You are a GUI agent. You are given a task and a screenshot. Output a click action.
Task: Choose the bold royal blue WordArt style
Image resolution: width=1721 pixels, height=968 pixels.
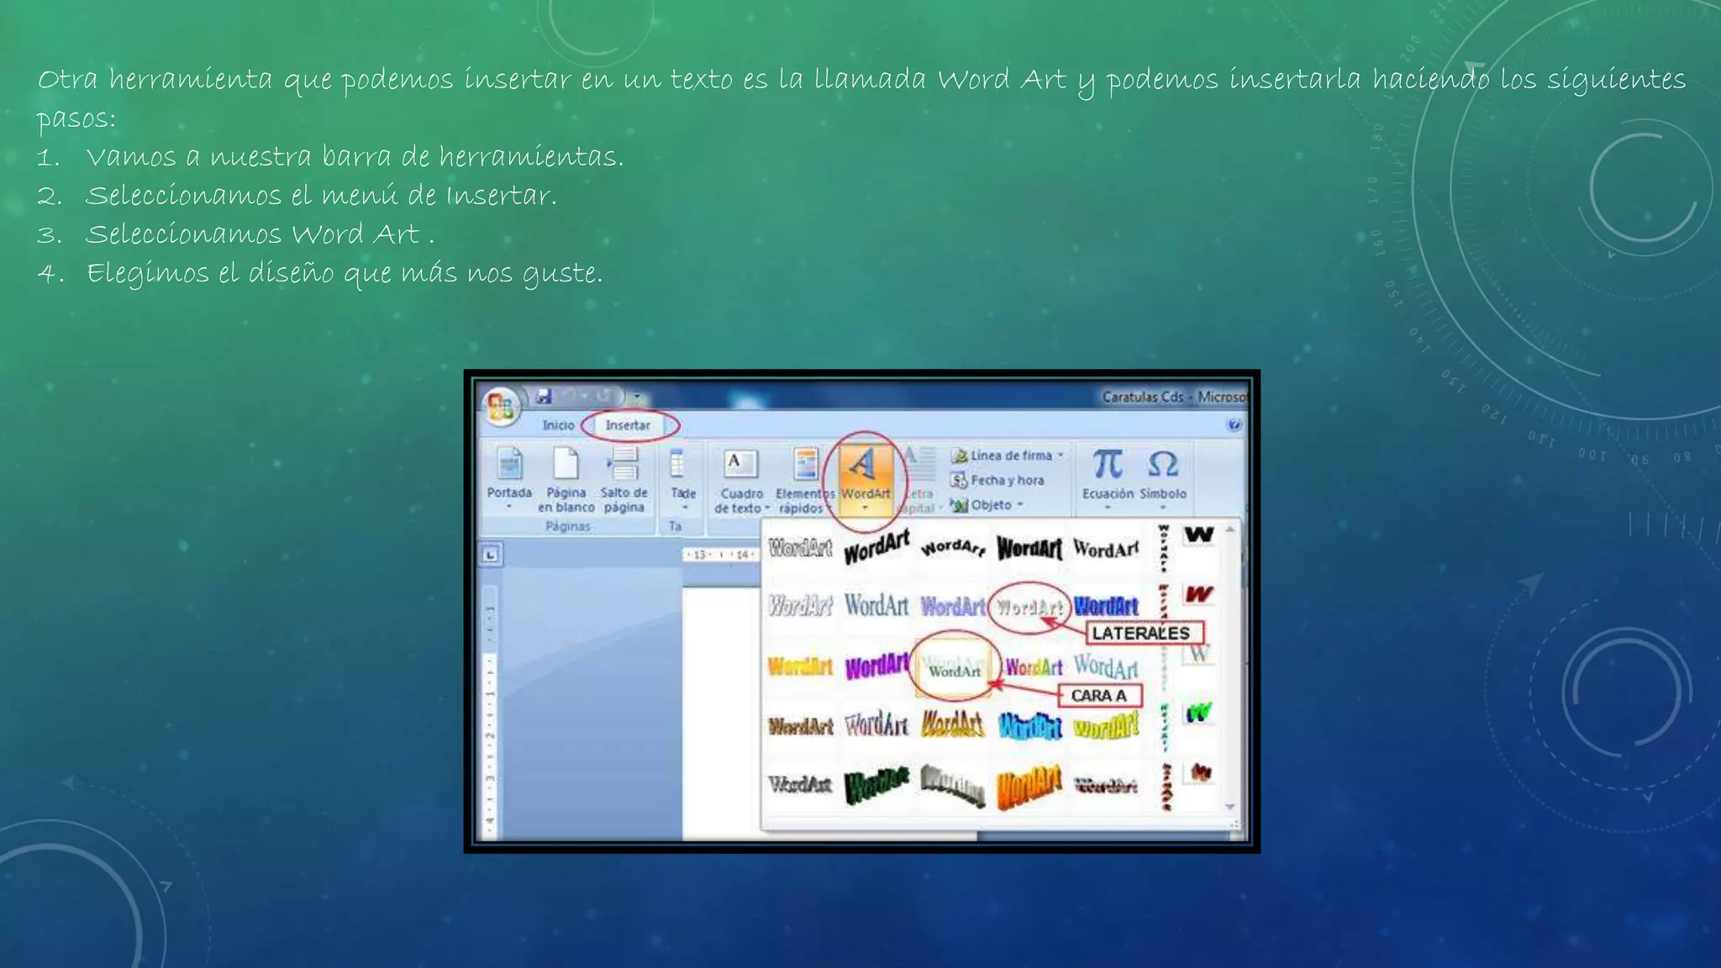1106,606
